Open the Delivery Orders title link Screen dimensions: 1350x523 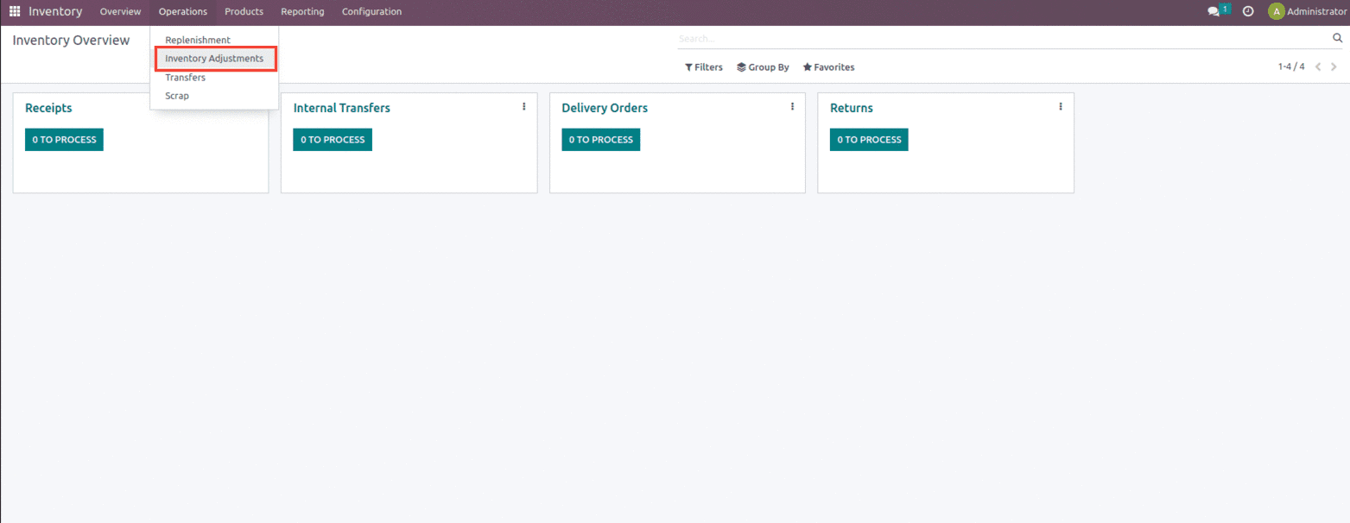click(605, 108)
